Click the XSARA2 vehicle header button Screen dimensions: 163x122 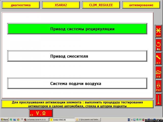[x=61, y=5]
